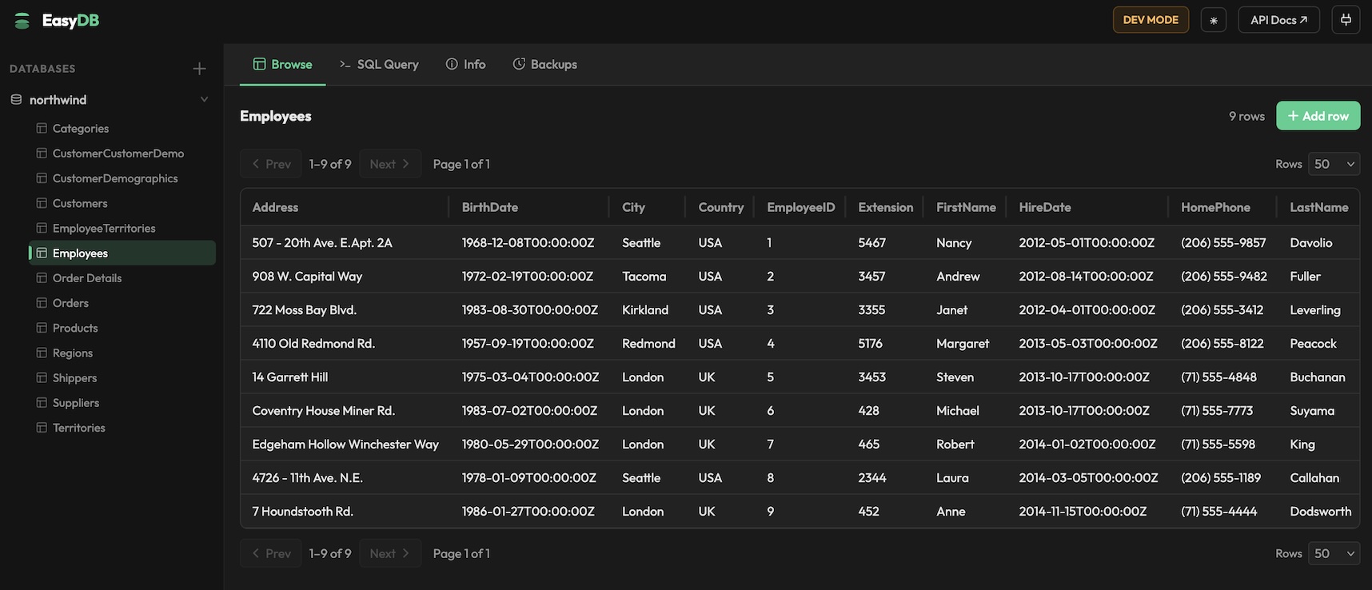This screenshot has height=590, width=1372.
Task: Add a new database with plus icon
Action: [x=200, y=69]
